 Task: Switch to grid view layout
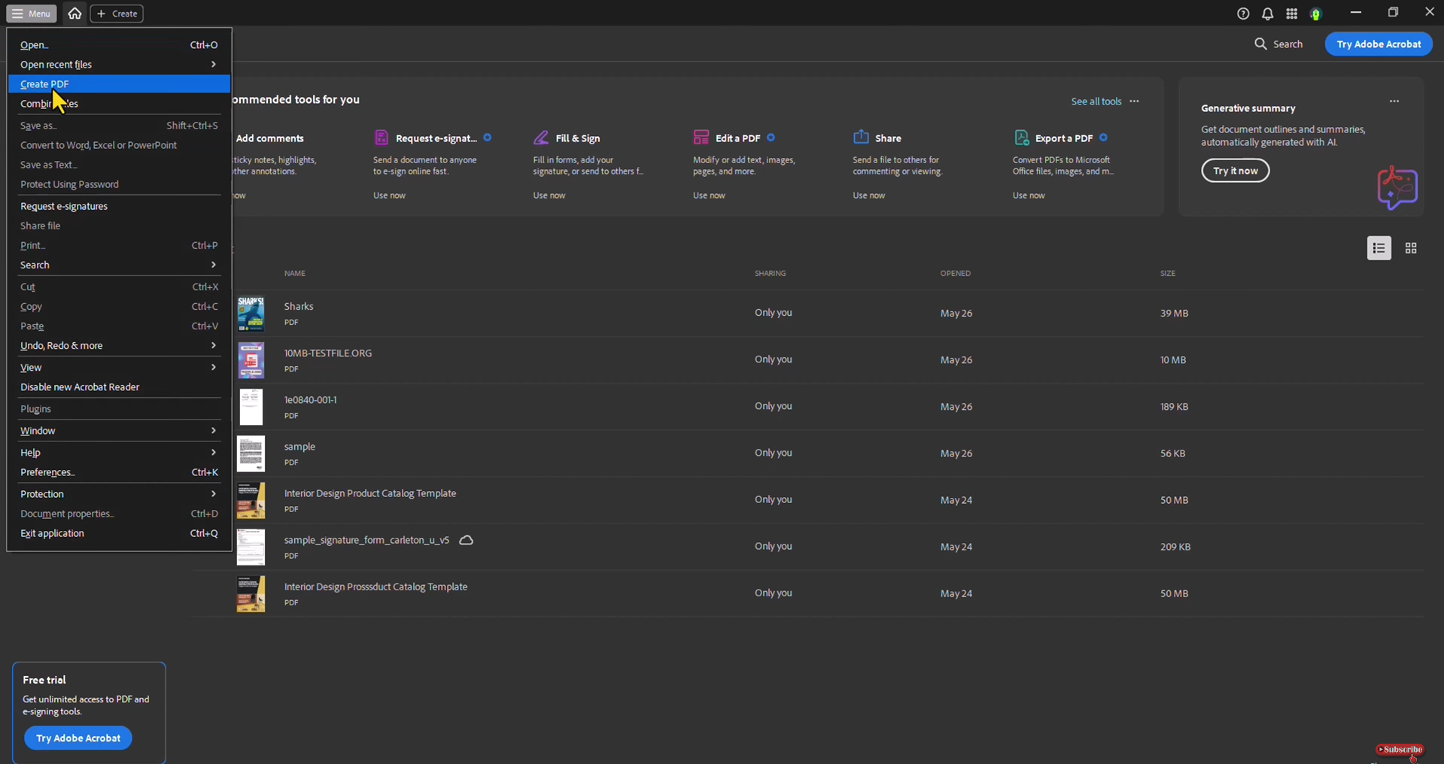tap(1411, 248)
